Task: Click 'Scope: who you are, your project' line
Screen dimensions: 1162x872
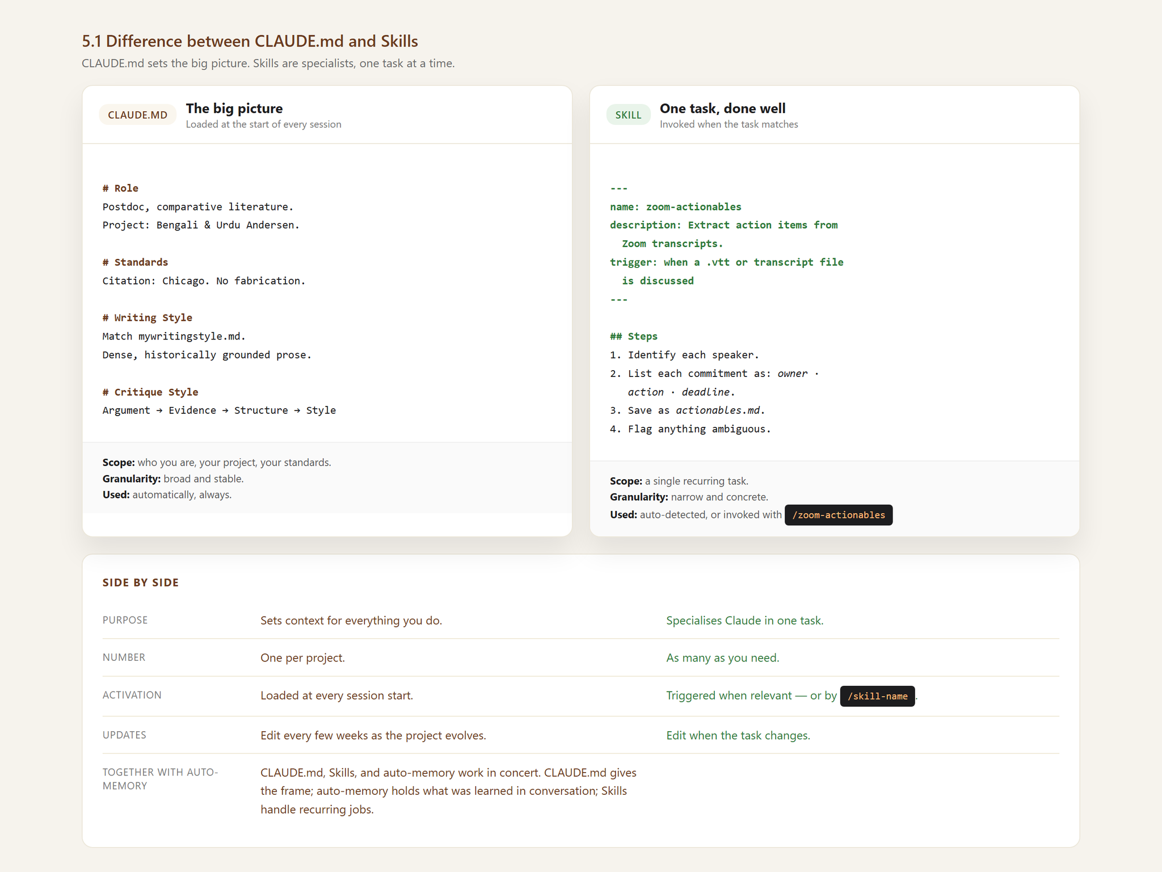Action: 217,463
